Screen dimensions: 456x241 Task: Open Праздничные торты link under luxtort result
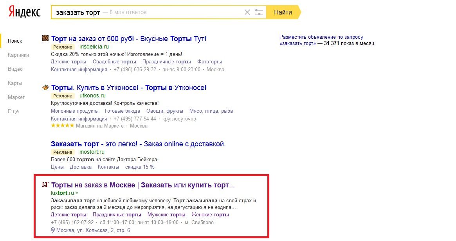(117, 214)
